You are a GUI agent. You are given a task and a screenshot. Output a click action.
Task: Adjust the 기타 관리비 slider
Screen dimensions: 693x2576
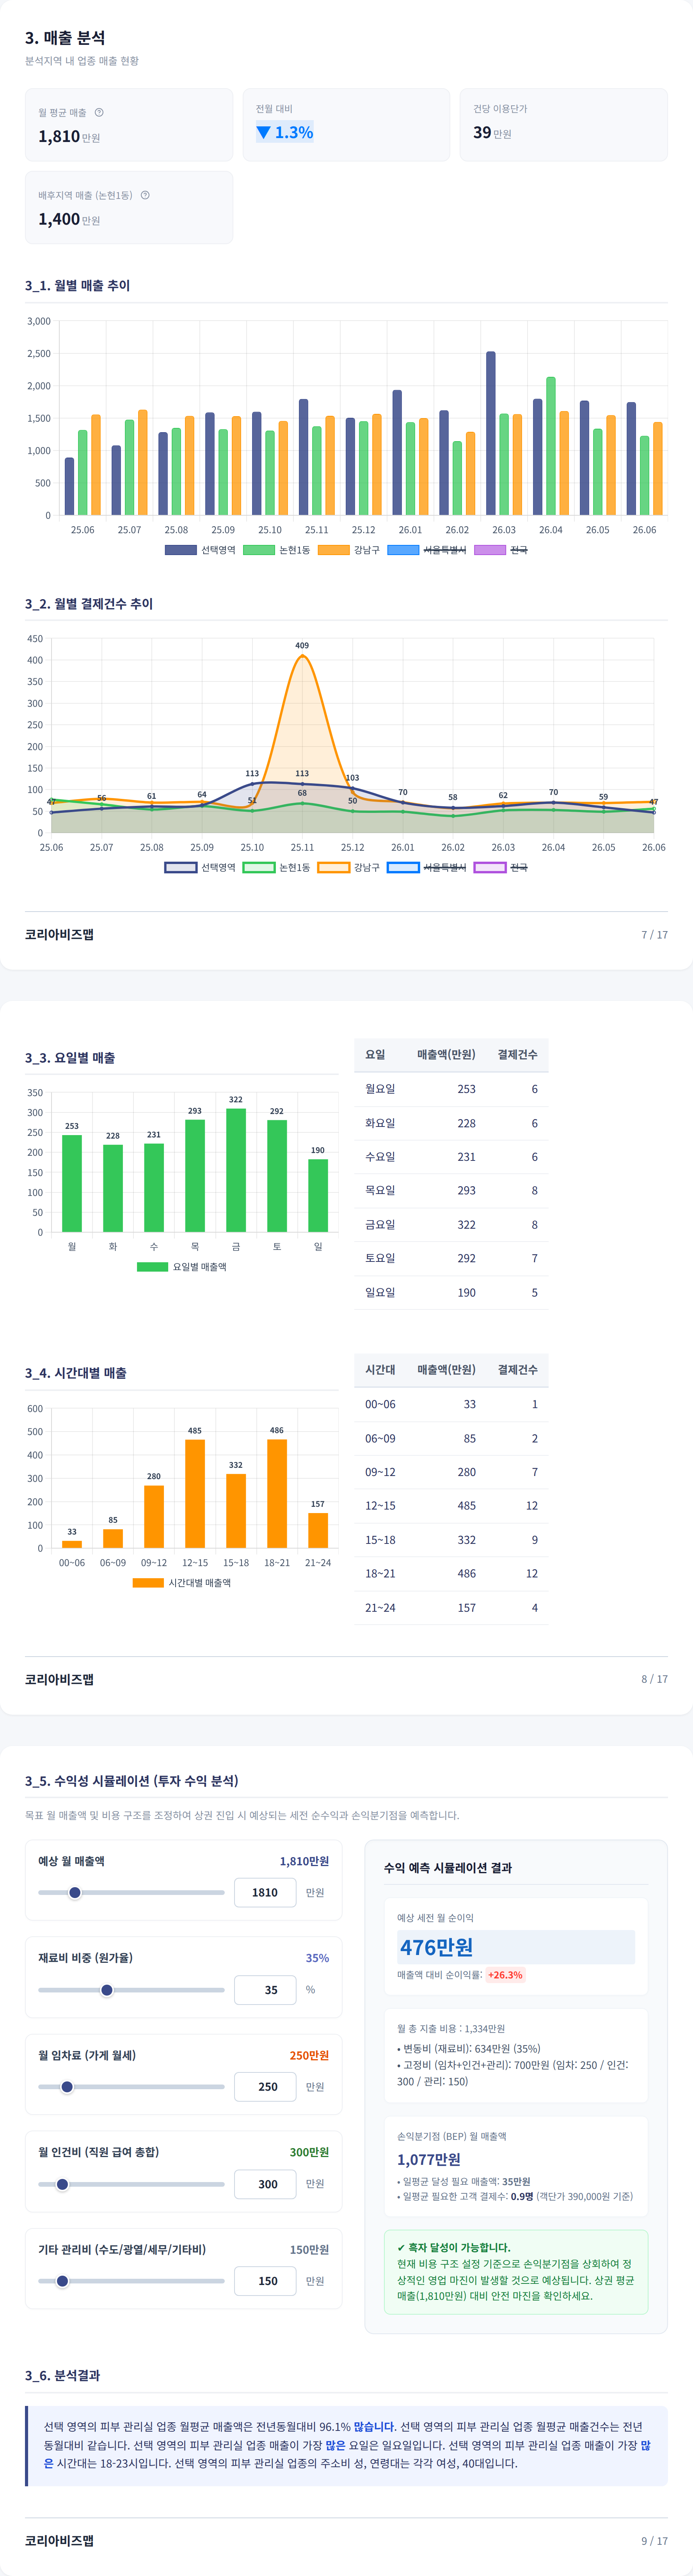coord(131,2281)
